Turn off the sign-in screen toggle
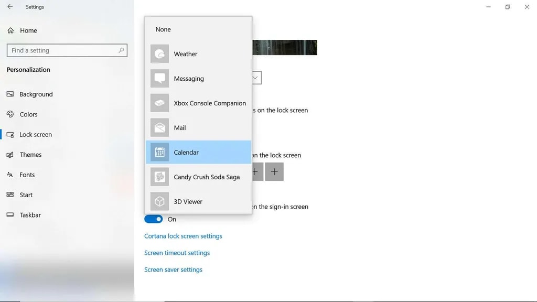This screenshot has height=302, width=537. [153, 219]
